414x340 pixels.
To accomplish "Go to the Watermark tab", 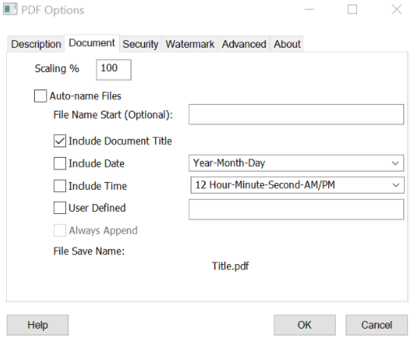I will (190, 44).
